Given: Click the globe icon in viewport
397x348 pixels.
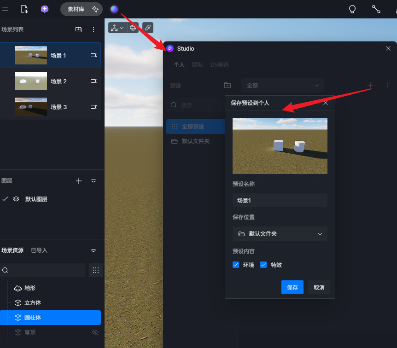Looking at the screenshot, I should [x=133, y=28].
